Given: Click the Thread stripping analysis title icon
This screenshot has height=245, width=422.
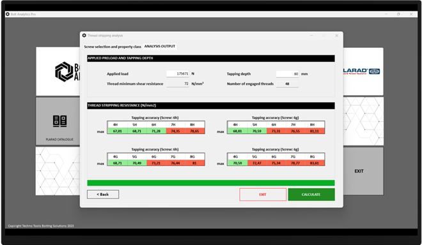Looking at the screenshot, I should click(84, 36).
